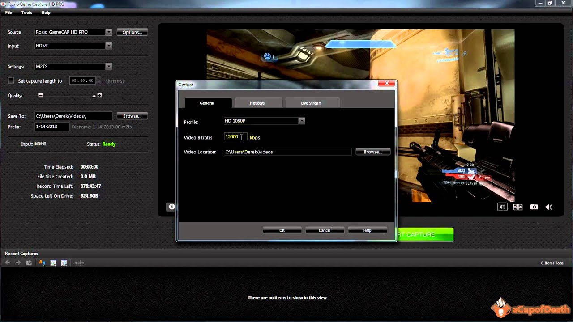
Task: Click the Time Elapsed value 00:00:00
Action: pyautogui.click(x=90, y=167)
